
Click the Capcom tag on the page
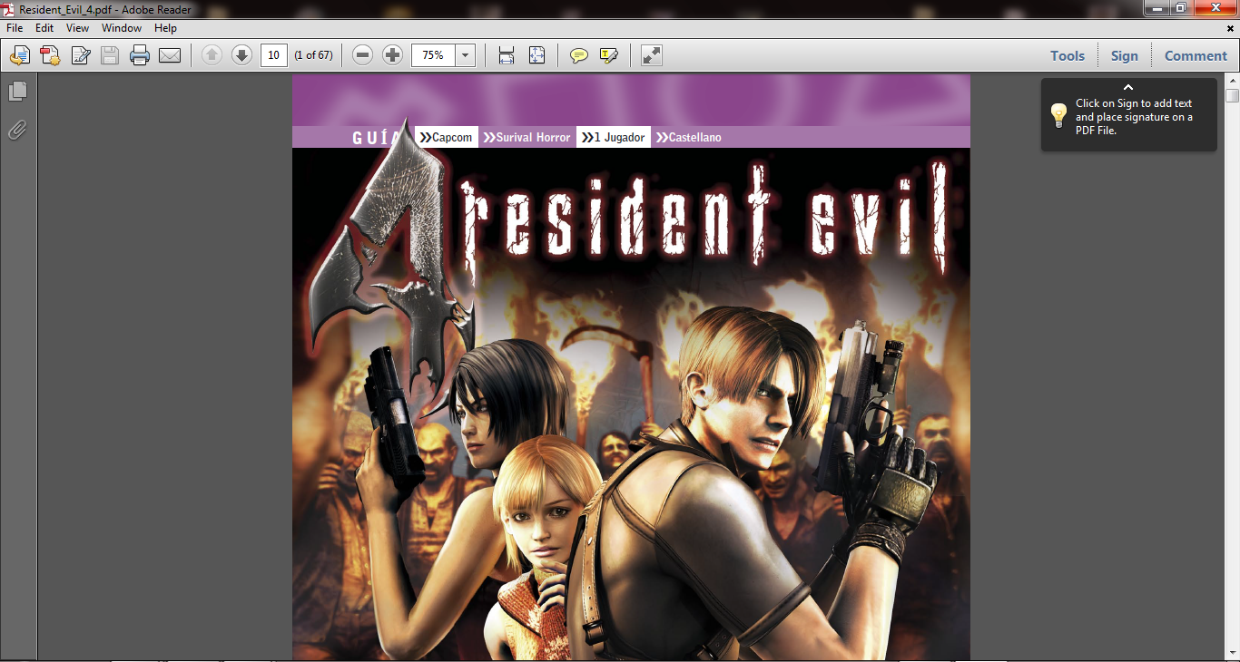click(446, 137)
